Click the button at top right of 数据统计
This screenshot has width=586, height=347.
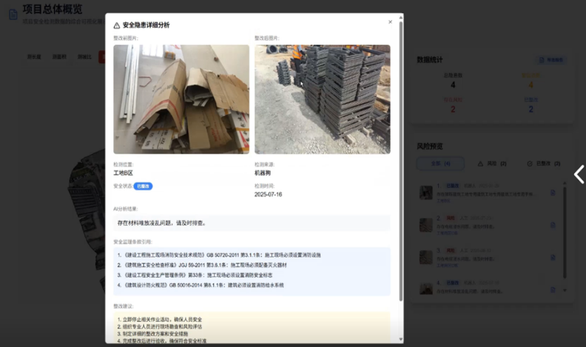click(550, 59)
